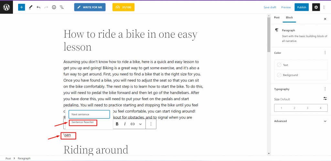
Task: Click the Save draft link
Action: point(270,7)
